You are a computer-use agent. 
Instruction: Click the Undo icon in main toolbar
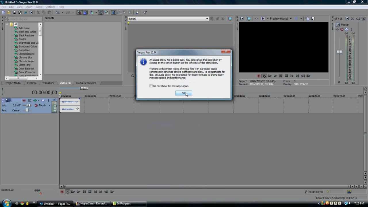click(x=57, y=12)
